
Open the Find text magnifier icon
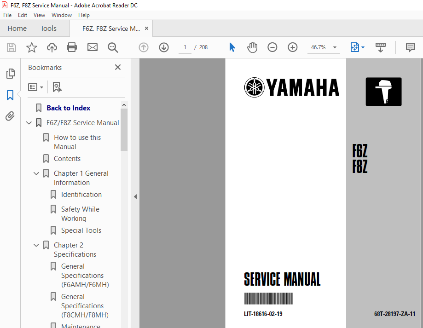click(113, 48)
